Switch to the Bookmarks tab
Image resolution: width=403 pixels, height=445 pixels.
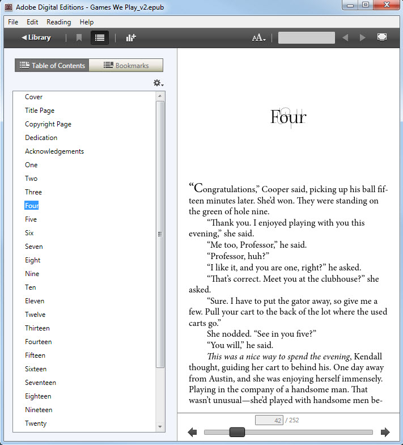click(126, 66)
